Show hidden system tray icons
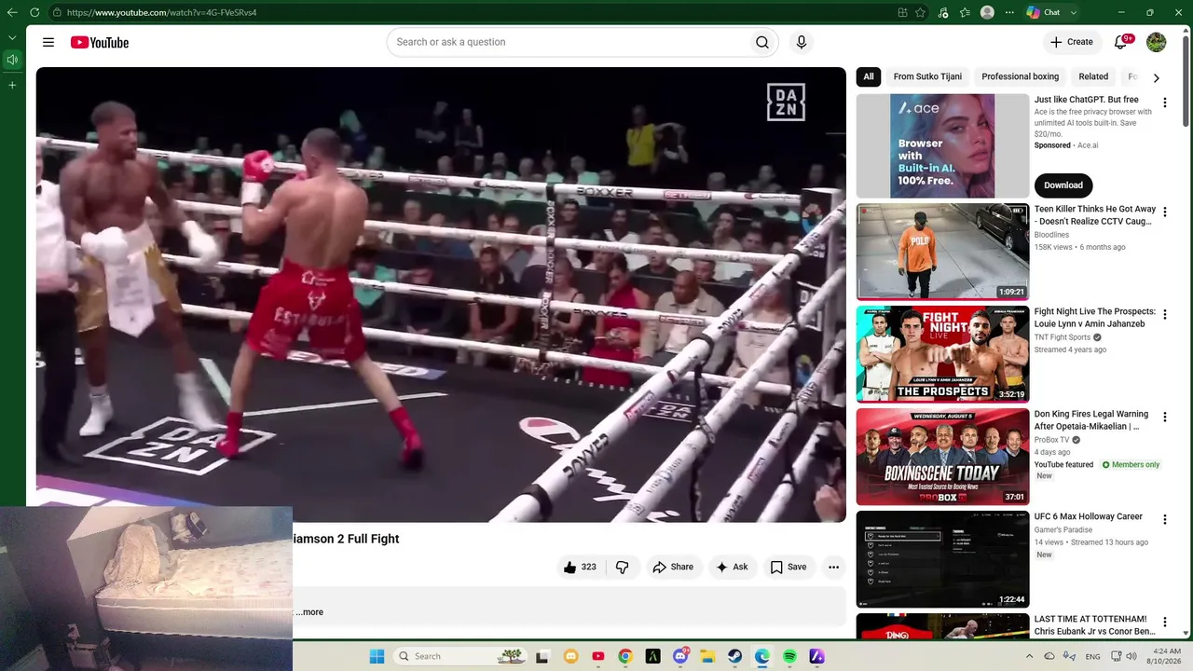The width and height of the screenshot is (1193, 671). (x=1029, y=656)
